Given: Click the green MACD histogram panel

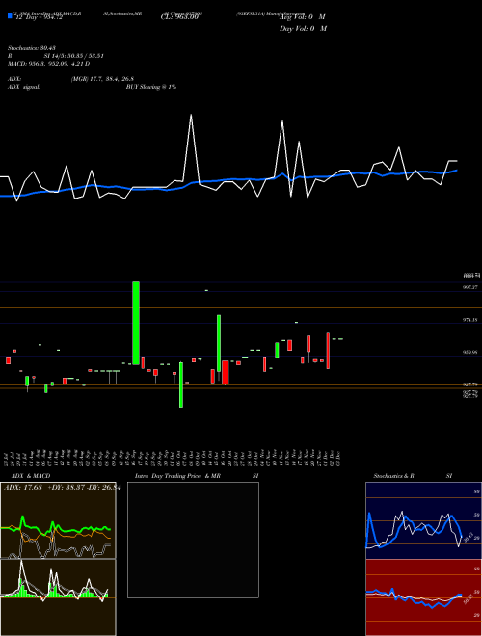Looking at the screenshot, I should coord(58,597).
